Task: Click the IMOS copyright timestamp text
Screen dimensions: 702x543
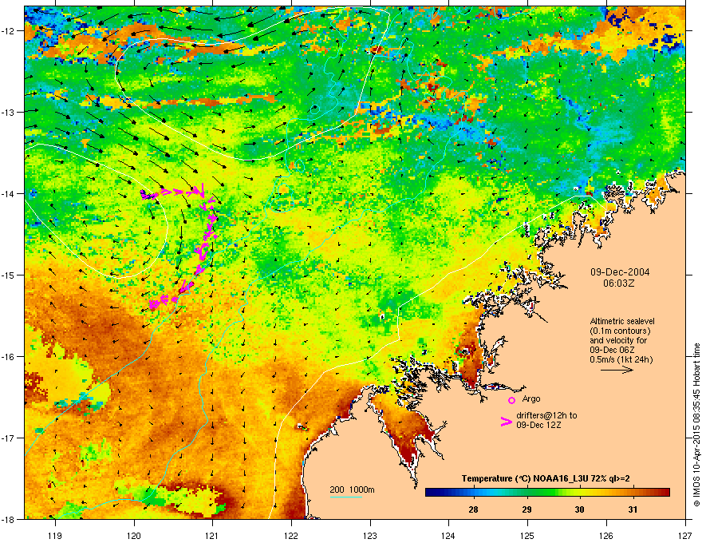Action: (696, 425)
